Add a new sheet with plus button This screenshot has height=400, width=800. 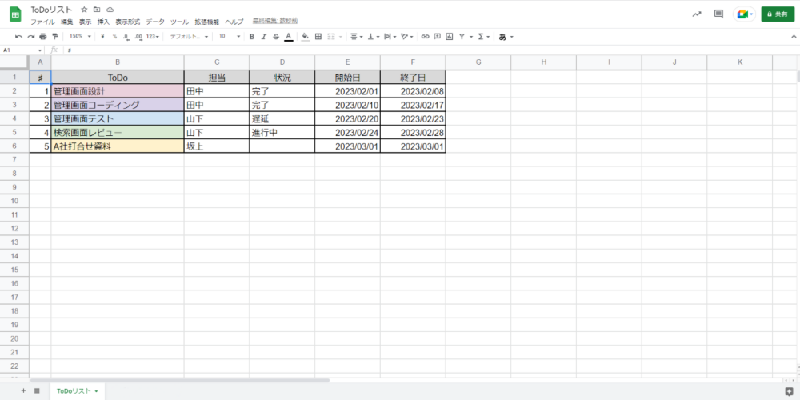[x=23, y=390]
